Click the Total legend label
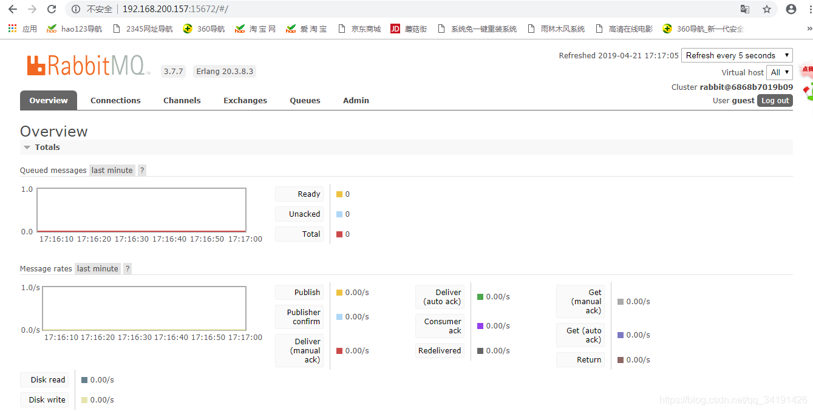Screen dimensions: 813x411 (299, 234)
